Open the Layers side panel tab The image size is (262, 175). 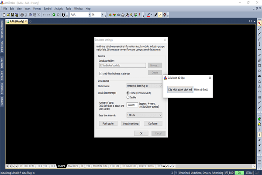(2, 75)
